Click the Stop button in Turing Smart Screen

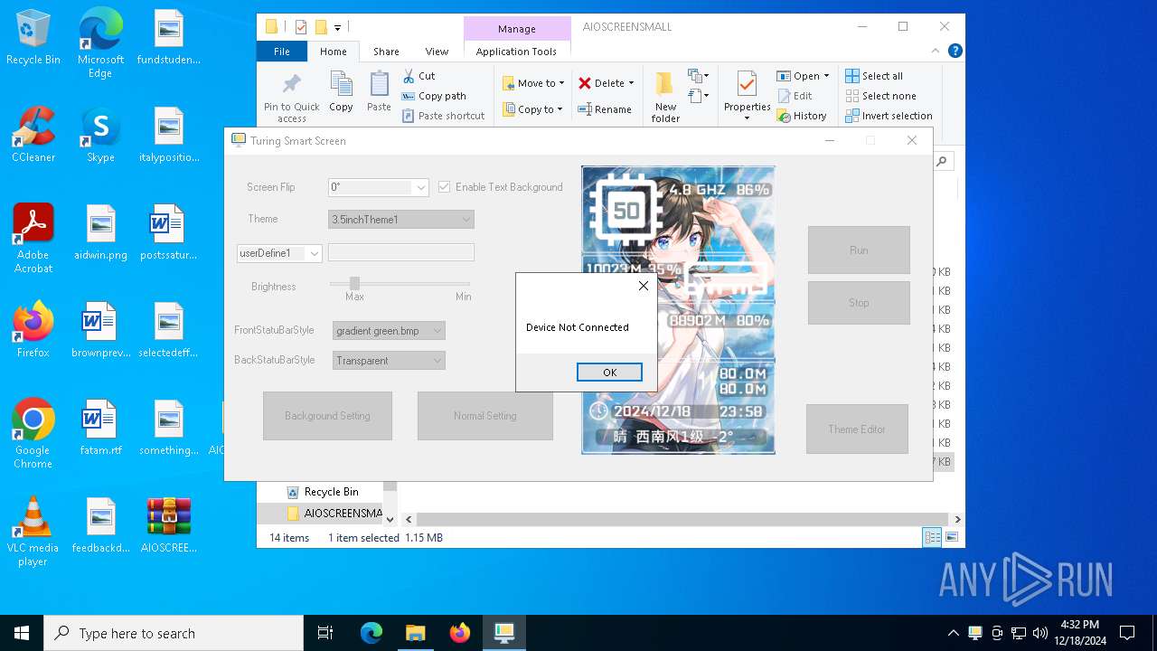(x=859, y=303)
